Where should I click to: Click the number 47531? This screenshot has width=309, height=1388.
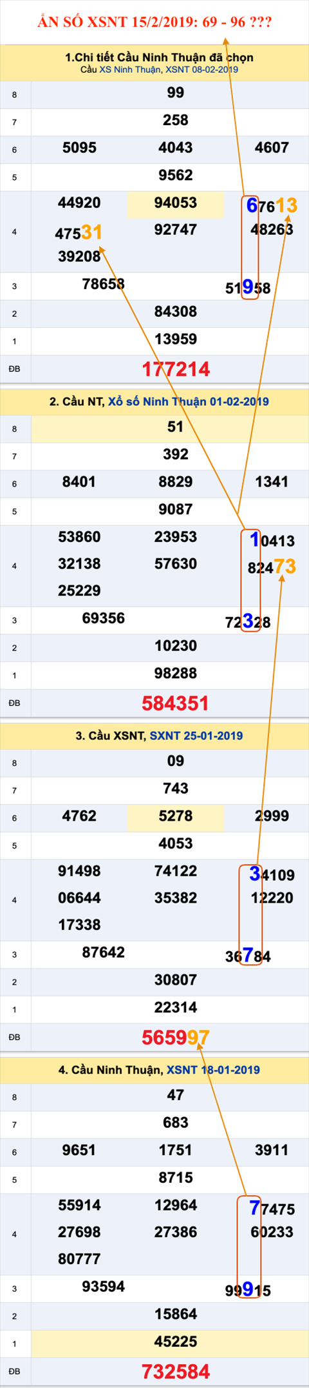79,232
